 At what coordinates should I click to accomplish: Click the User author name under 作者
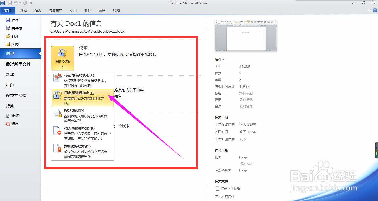pyautogui.click(x=243, y=158)
